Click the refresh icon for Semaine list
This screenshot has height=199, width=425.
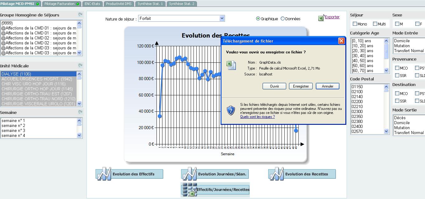pyautogui.click(x=80, y=112)
